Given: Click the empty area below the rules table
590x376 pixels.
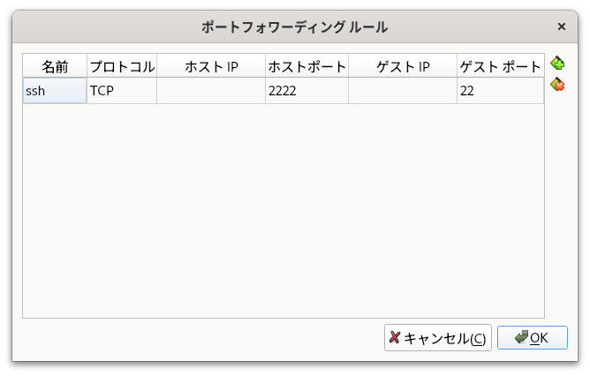Looking at the screenshot, I should click(284, 211).
